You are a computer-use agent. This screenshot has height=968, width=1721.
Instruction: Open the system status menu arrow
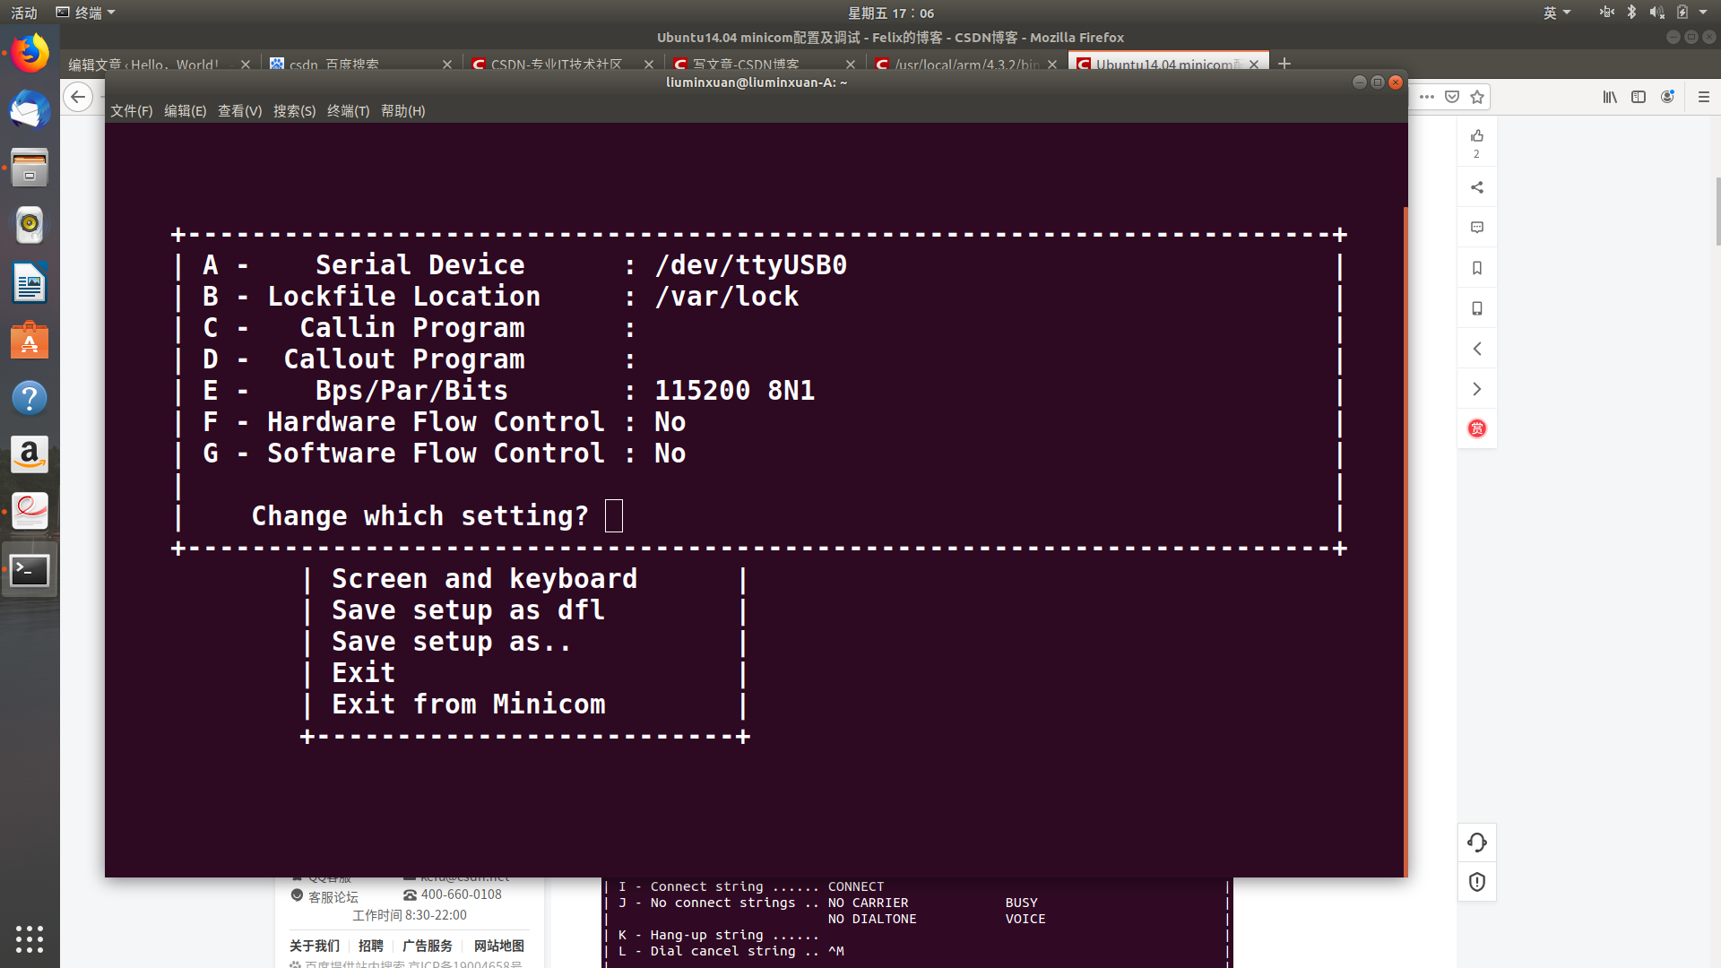[x=1703, y=13]
